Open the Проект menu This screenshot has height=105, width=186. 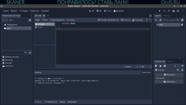14,11
